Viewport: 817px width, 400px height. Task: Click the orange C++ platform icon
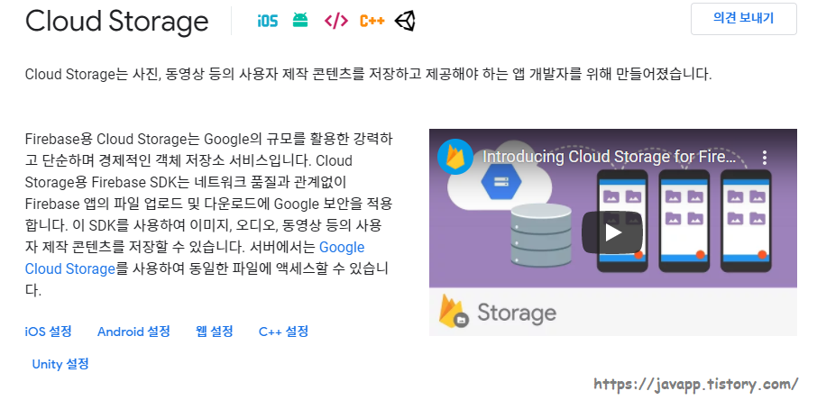[x=372, y=21]
